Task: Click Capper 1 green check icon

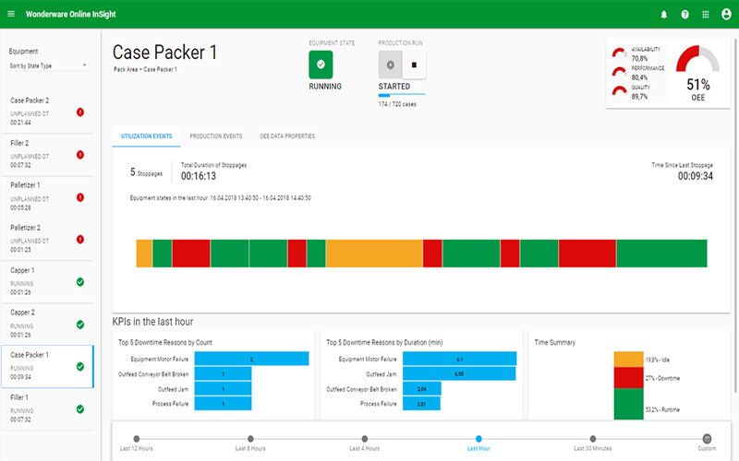Action: [80, 282]
